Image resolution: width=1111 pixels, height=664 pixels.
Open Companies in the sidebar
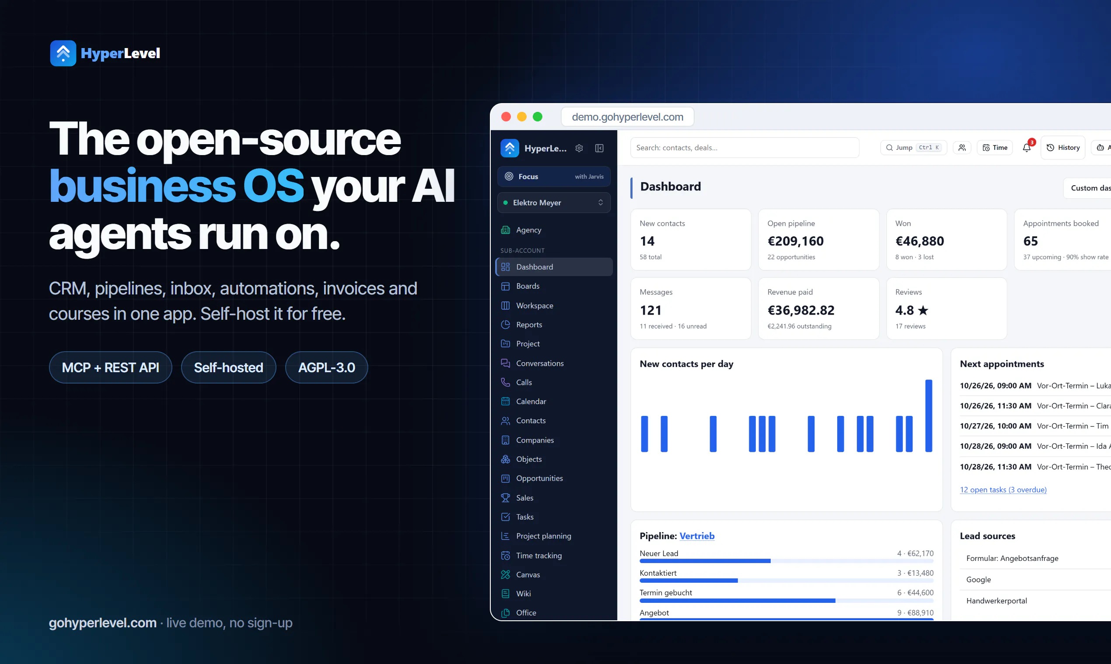[x=554, y=440]
